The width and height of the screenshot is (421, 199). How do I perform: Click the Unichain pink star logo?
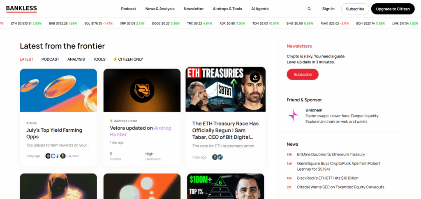pyautogui.click(x=294, y=115)
